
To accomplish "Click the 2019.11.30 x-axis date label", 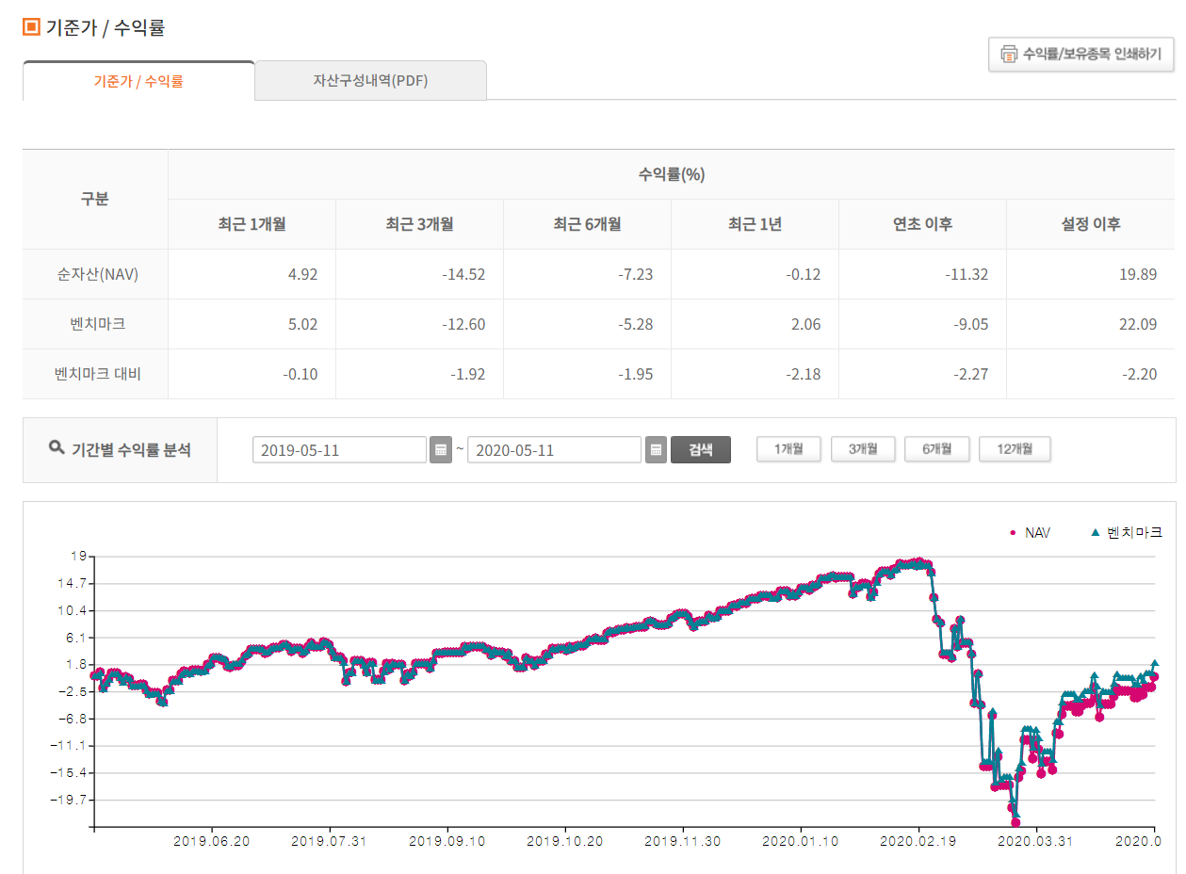I will (682, 842).
